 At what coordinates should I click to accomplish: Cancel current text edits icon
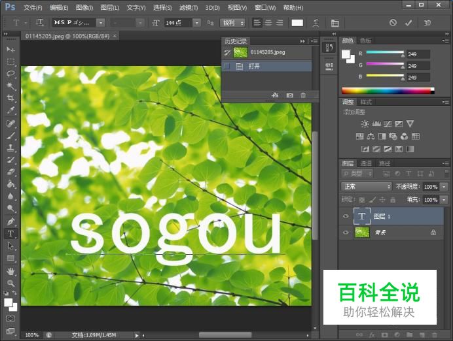393,22
